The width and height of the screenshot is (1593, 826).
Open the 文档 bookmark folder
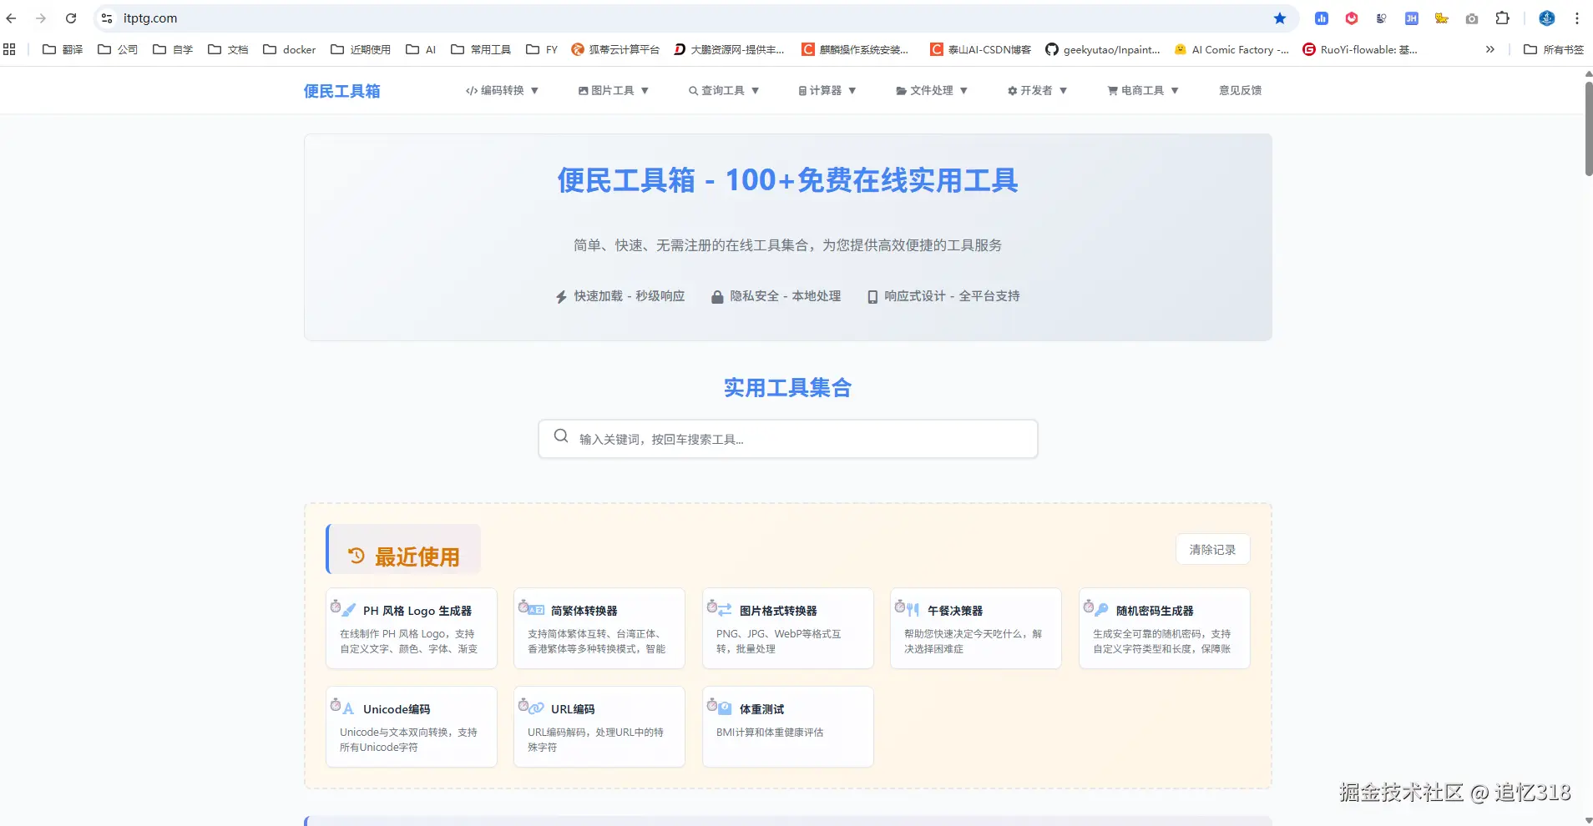(228, 49)
